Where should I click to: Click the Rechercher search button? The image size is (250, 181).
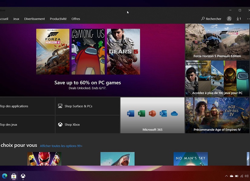pyautogui.click(x=211, y=19)
